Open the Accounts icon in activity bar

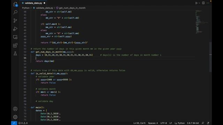15,109
